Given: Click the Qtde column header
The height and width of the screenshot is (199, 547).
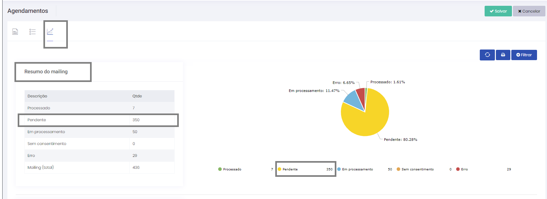Looking at the screenshot, I should (137, 96).
